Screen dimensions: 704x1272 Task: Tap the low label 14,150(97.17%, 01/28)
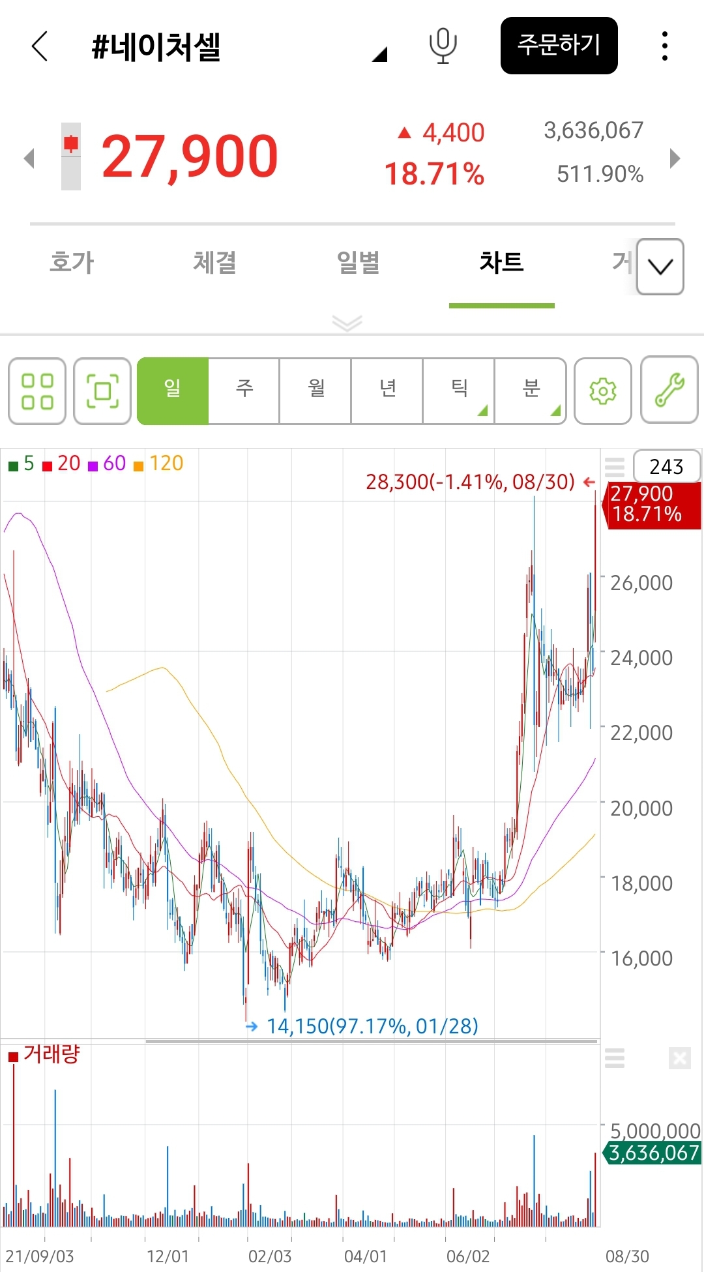372,1026
